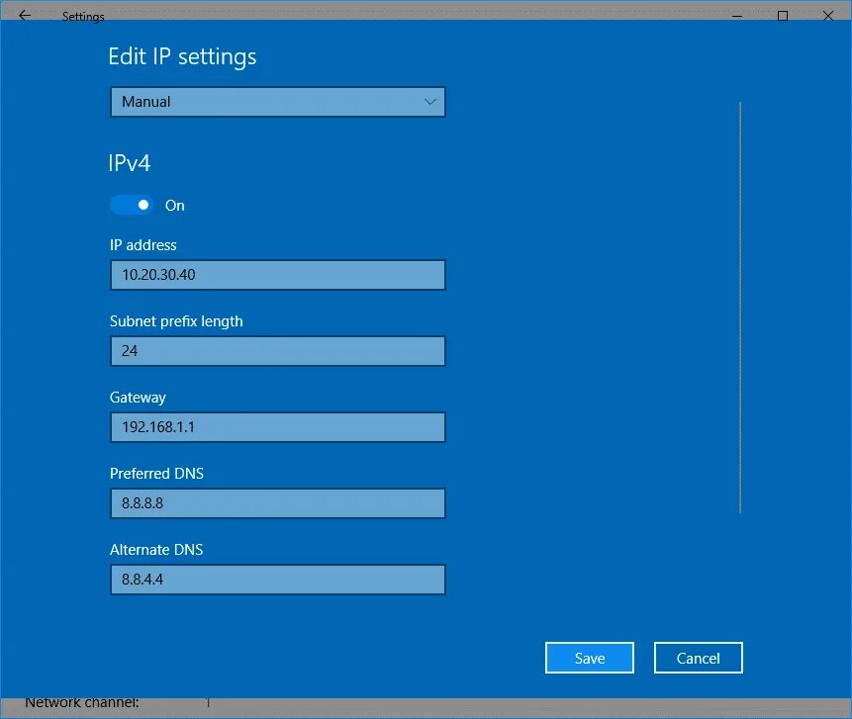Viewport: 852px width, 719px height.
Task: Select the Subnet prefix length field
Action: coord(278,351)
